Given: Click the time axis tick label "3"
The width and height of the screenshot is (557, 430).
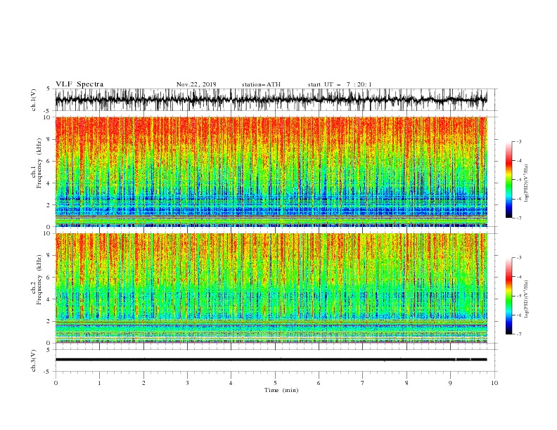Looking at the screenshot, I should point(187,383).
